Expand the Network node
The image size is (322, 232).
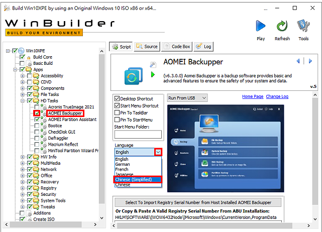click(23, 169)
